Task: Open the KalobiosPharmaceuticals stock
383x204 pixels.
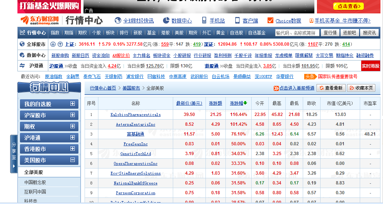Action: click(x=135, y=115)
